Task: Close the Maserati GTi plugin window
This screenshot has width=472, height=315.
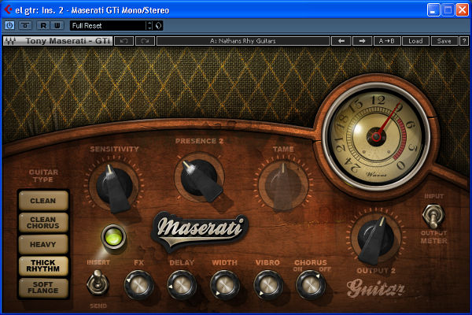Action: [x=462, y=10]
